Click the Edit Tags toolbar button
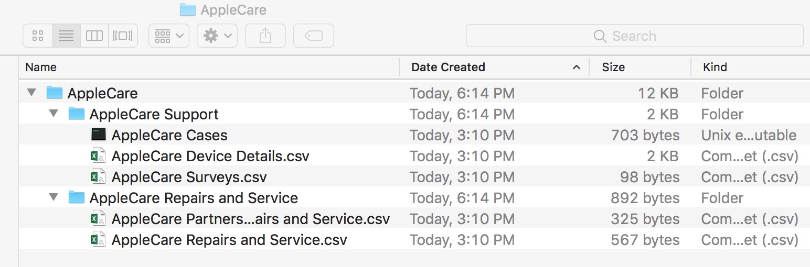 pos(314,36)
